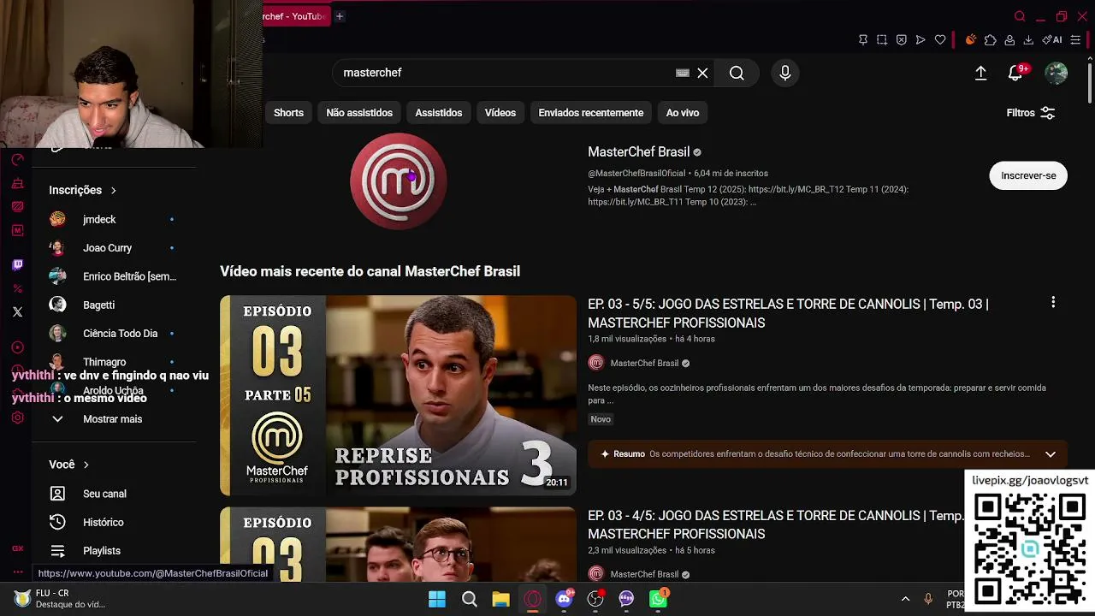
Task: Expand the Inscrições section
Action: click(82, 190)
